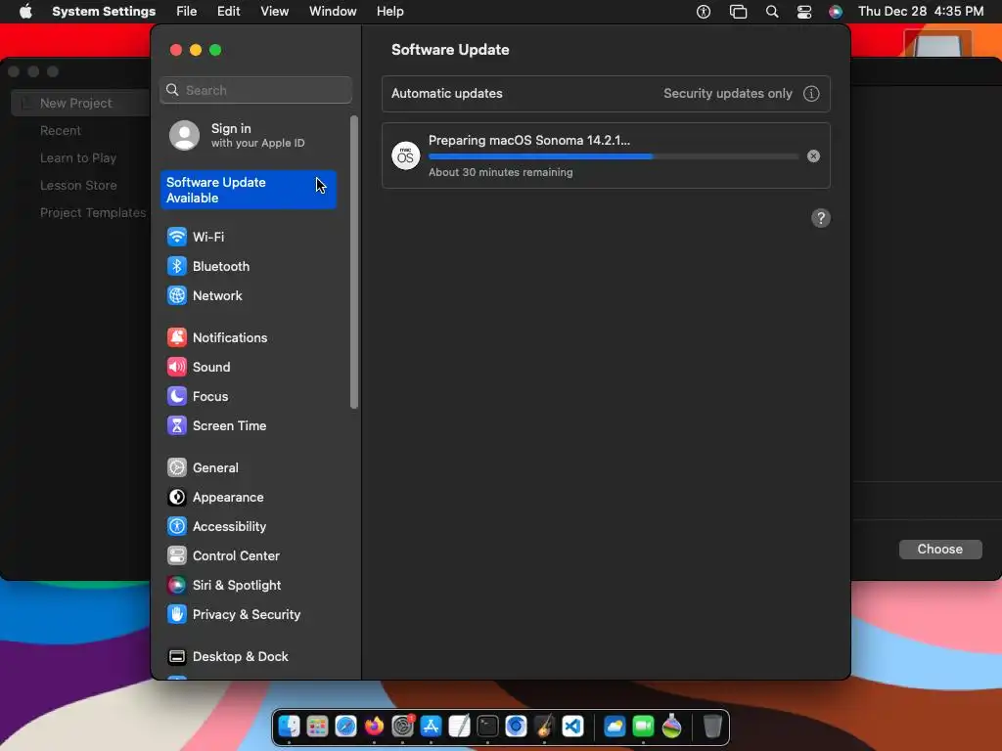
Task: Select Siri & Spotlight icon
Action: point(176,586)
